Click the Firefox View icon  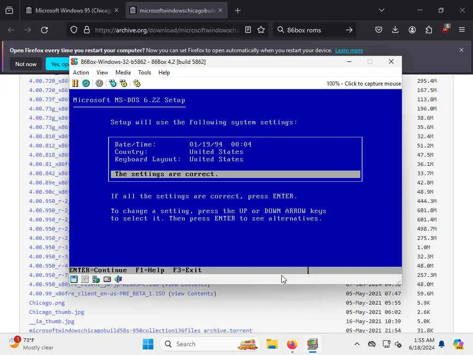pyautogui.click(x=9, y=11)
